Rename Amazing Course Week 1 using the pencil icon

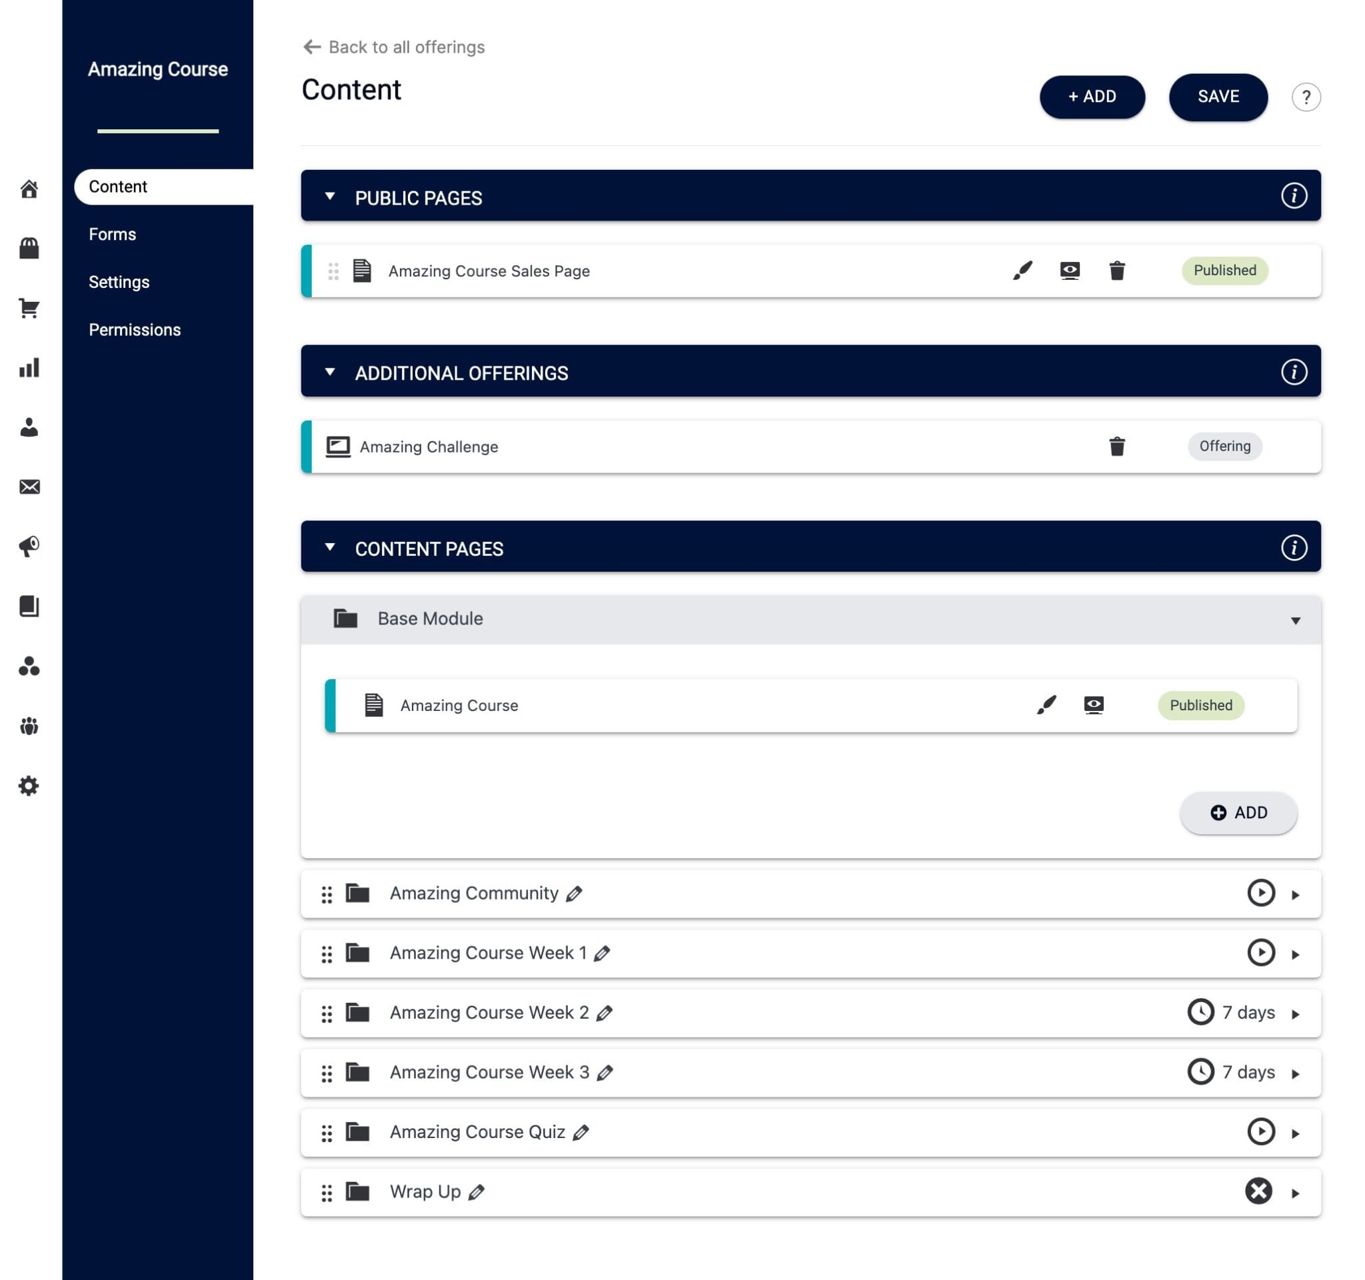click(601, 954)
